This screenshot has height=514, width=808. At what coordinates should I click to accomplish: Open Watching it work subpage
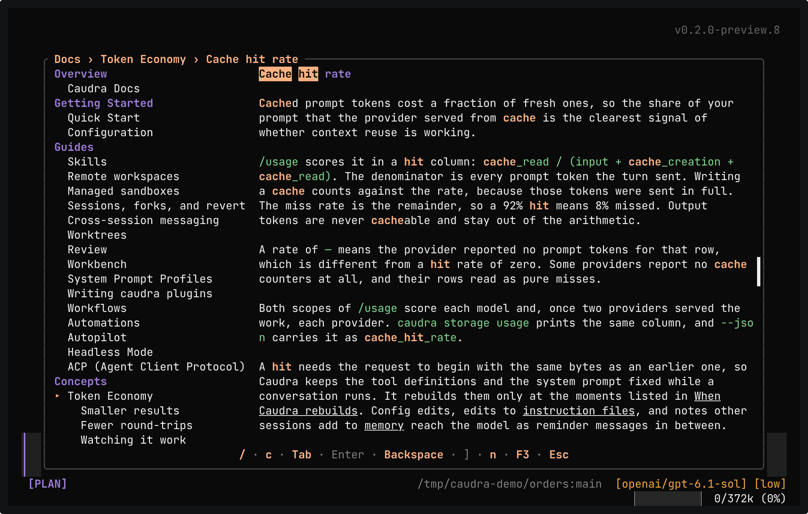click(133, 440)
